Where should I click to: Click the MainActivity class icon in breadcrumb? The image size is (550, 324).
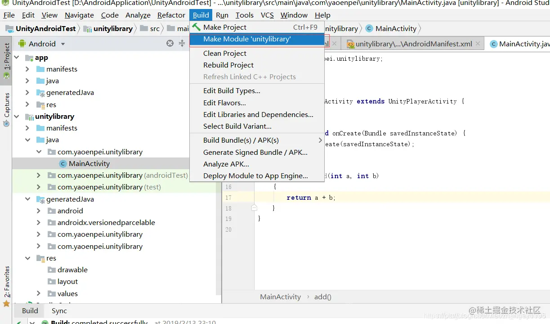click(x=369, y=28)
